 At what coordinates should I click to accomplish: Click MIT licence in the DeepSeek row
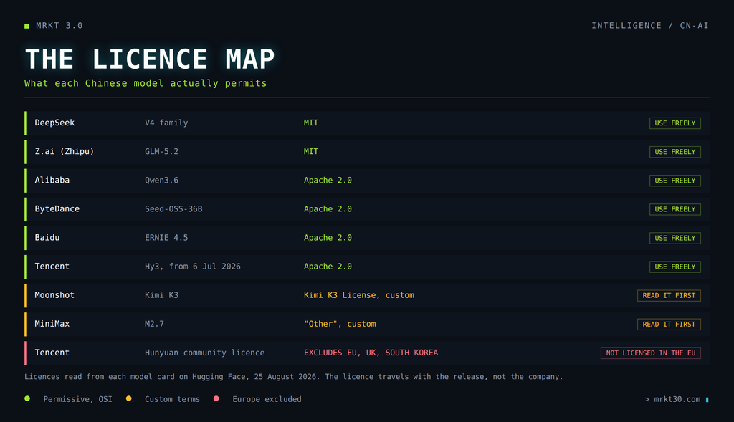(x=311, y=123)
